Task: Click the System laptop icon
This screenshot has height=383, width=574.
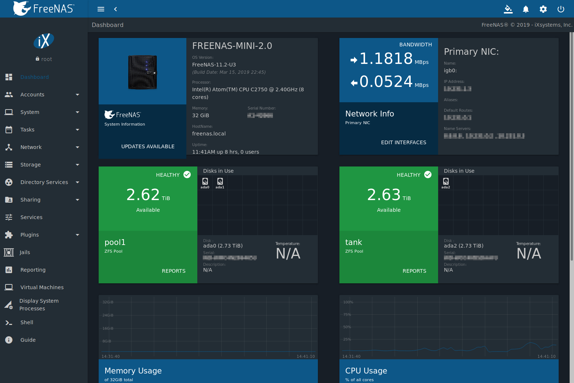Action: pyautogui.click(x=9, y=112)
